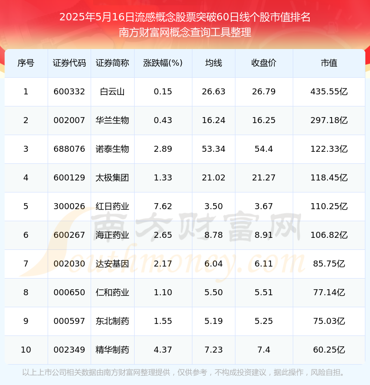The height and width of the screenshot is (385, 370).
Task: Select stock name 东北制药
Action: 112,322
